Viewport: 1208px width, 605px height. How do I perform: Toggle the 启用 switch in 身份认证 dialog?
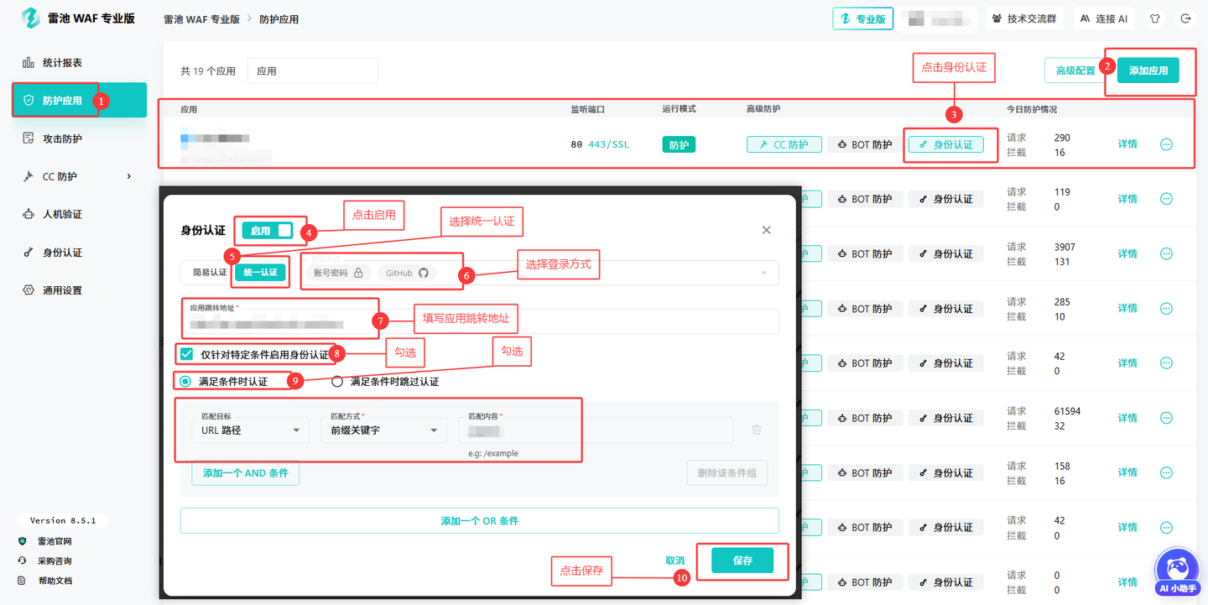[x=268, y=230]
